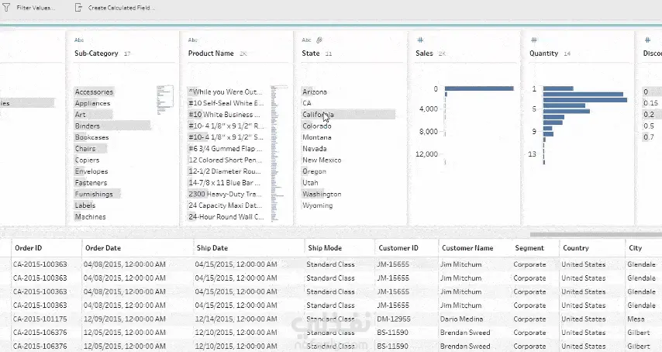Select the Accessories sub-category value
Screen dimensions: 662x352
pos(94,91)
